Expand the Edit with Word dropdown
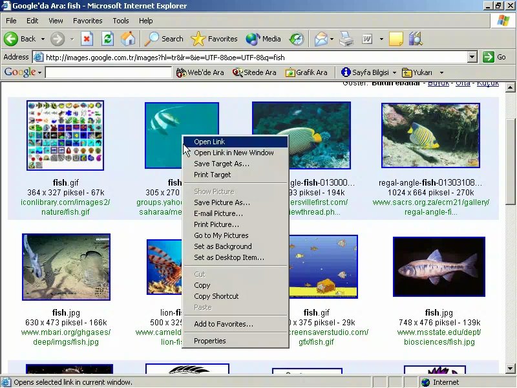The width and height of the screenshot is (517, 388). click(x=381, y=39)
